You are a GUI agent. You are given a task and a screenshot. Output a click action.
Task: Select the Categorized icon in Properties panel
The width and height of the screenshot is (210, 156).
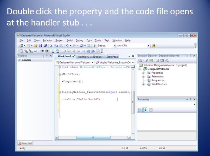point(140,110)
